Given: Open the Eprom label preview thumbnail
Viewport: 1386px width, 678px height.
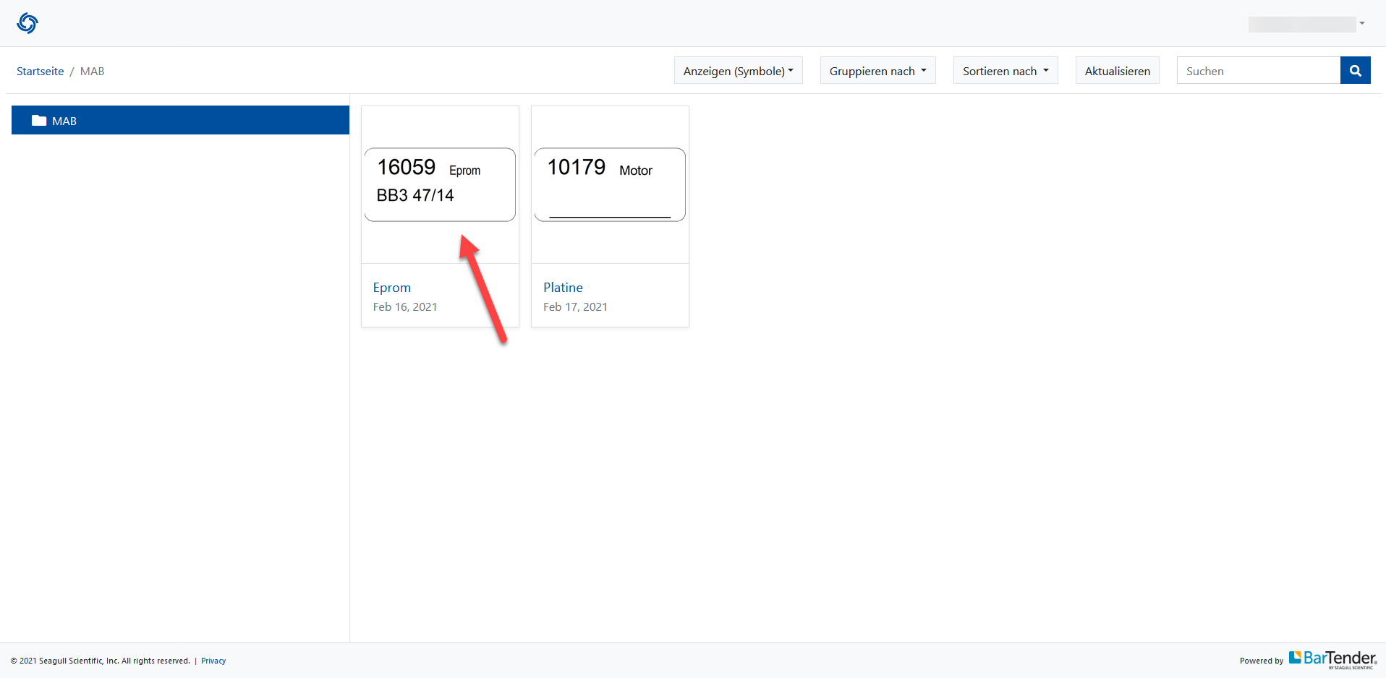Looking at the screenshot, I should 440,184.
